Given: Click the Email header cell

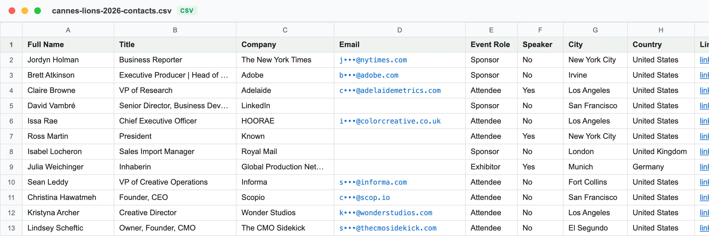Looking at the screenshot, I should [400, 45].
